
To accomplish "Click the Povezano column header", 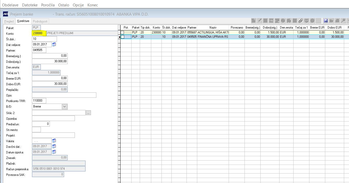I will (x=237, y=28).
